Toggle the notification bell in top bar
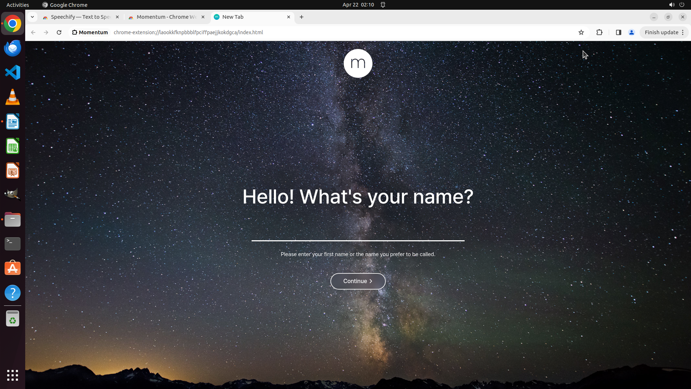The height and width of the screenshot is (389, 691). pos(383,5)
